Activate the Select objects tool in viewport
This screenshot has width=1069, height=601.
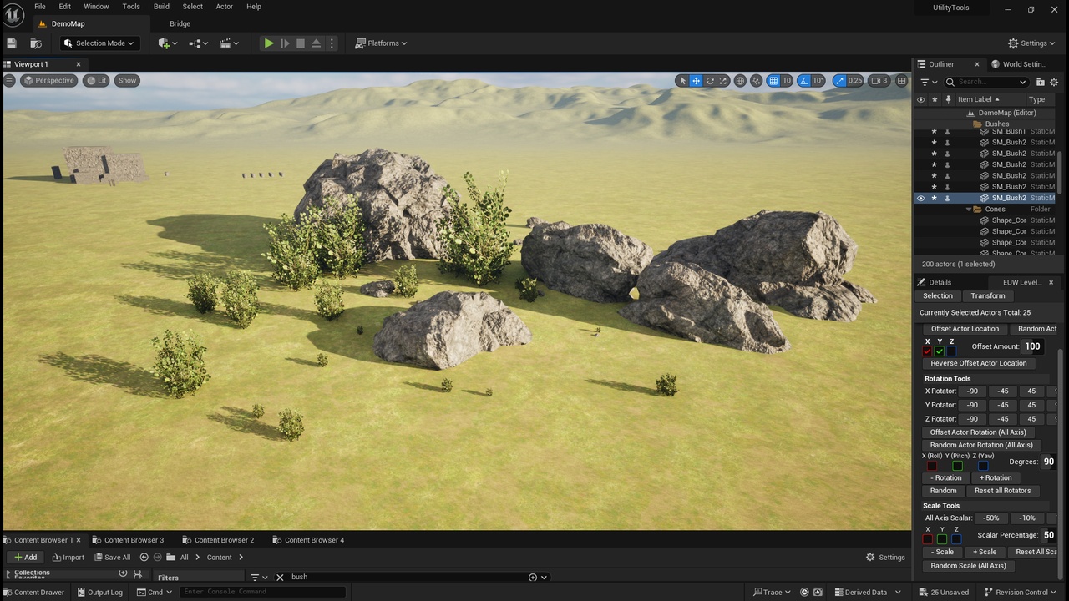pyautogui.click(x=682, y=81)
